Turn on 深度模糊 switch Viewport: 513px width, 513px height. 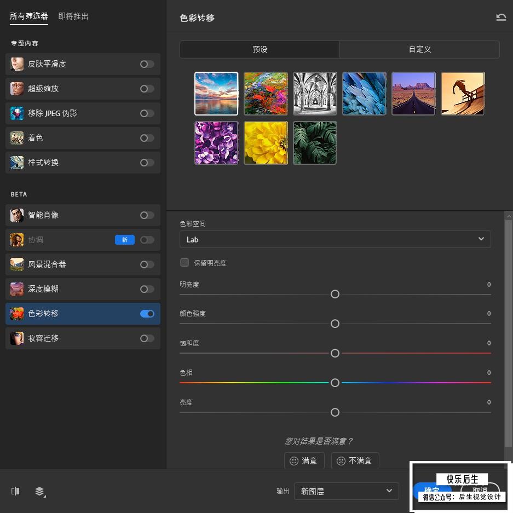(147, 289)
